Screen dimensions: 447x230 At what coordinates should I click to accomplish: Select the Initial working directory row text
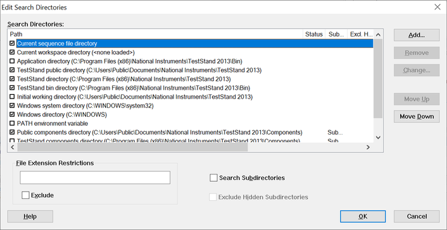point(135,97)
